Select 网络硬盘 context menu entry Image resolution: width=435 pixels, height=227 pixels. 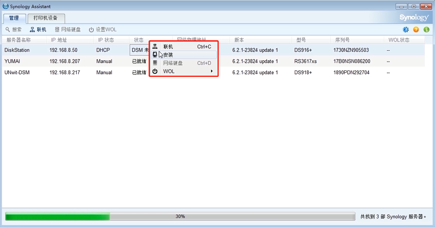point(173,63)
